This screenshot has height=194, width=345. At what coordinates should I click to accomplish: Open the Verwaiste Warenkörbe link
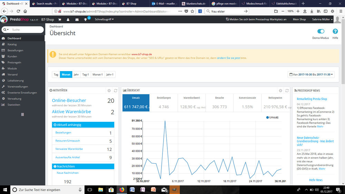[69, 149]
